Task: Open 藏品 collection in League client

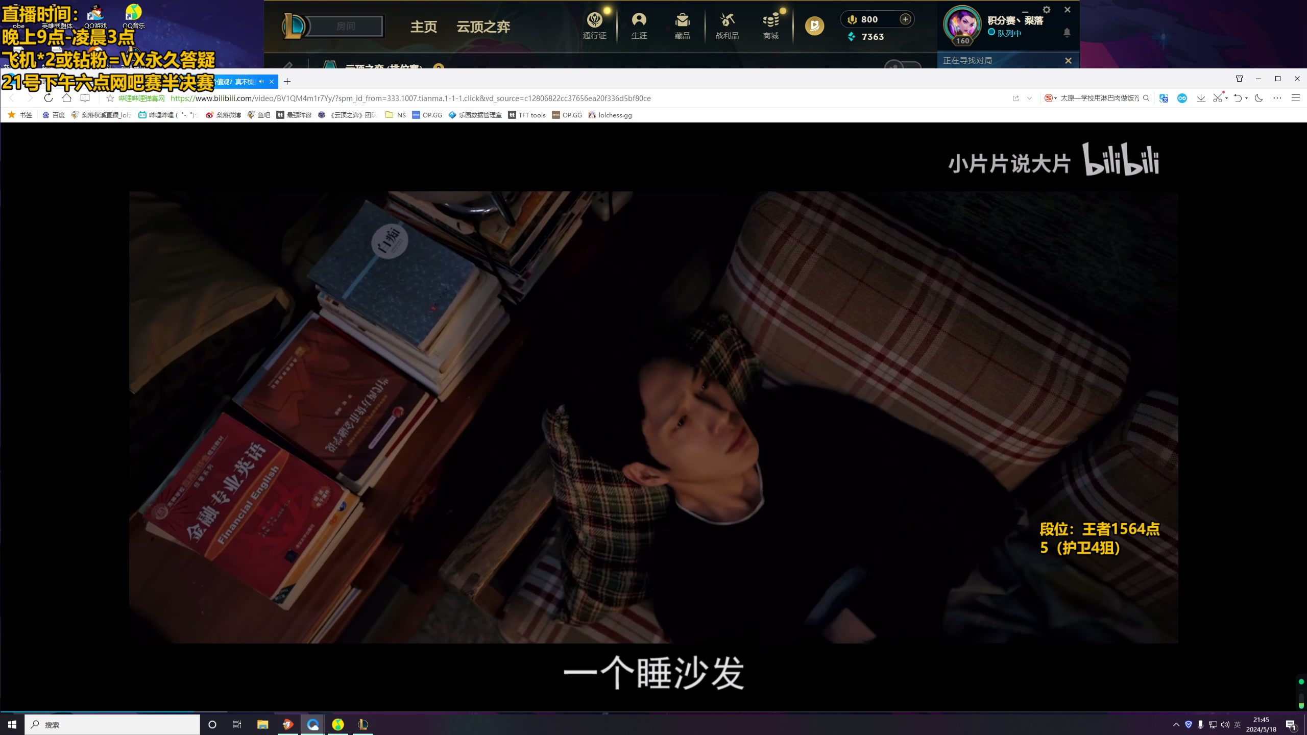Action: click(682, 26)
